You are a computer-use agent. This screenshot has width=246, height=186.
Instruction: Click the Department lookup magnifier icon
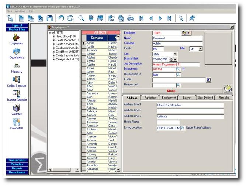click(178, 69)
